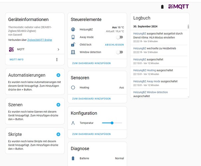The width and height of the screenshot is (201, 166).
Task: Click the Window detection icon
Action: point(73,52)
